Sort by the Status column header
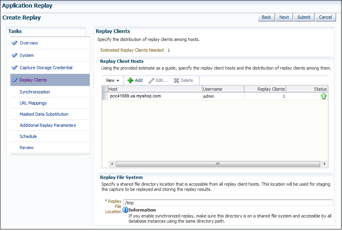Screen dimensions: 342x231 (307, 89)
